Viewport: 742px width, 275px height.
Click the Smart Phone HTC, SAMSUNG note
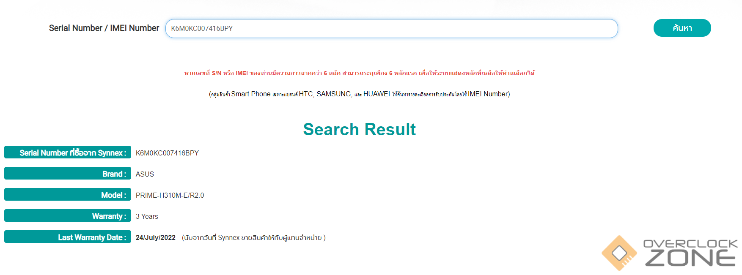click(359, 94)
